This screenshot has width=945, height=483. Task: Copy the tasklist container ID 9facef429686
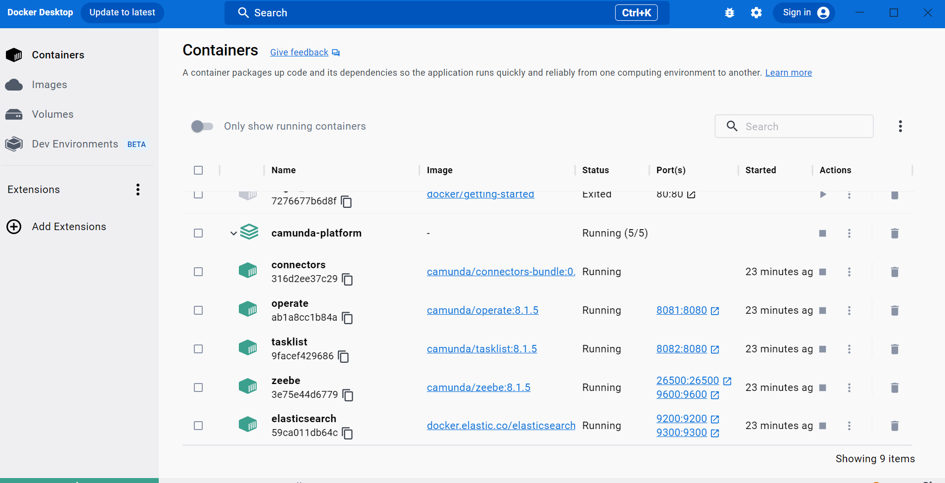pyautogui.click(x=344, y=357)
